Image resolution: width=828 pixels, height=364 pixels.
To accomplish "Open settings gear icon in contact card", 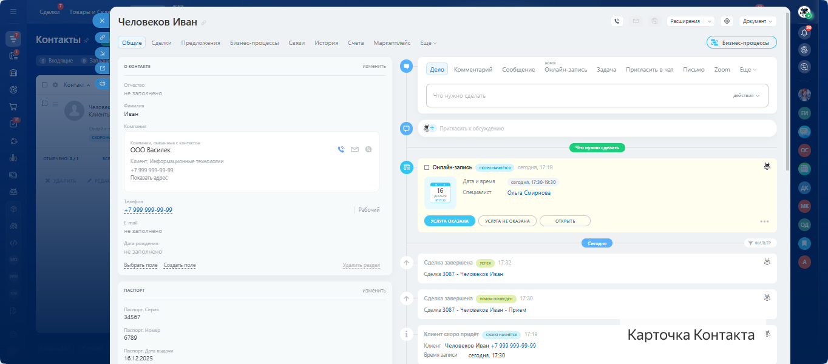I will pos(727,21).
